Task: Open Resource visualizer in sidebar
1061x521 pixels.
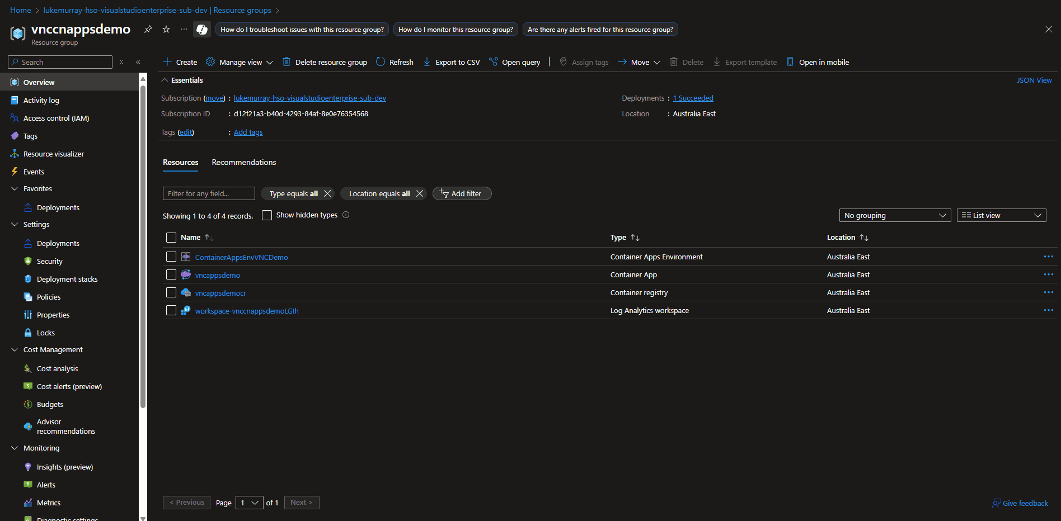Action: pyautogui.click(x=53, y=154)
